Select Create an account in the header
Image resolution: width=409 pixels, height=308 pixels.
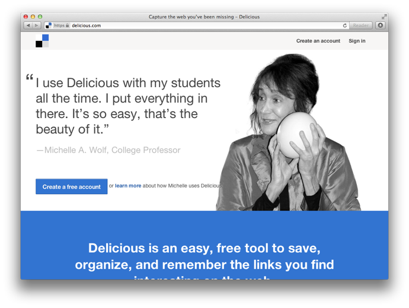coord(318,41)
